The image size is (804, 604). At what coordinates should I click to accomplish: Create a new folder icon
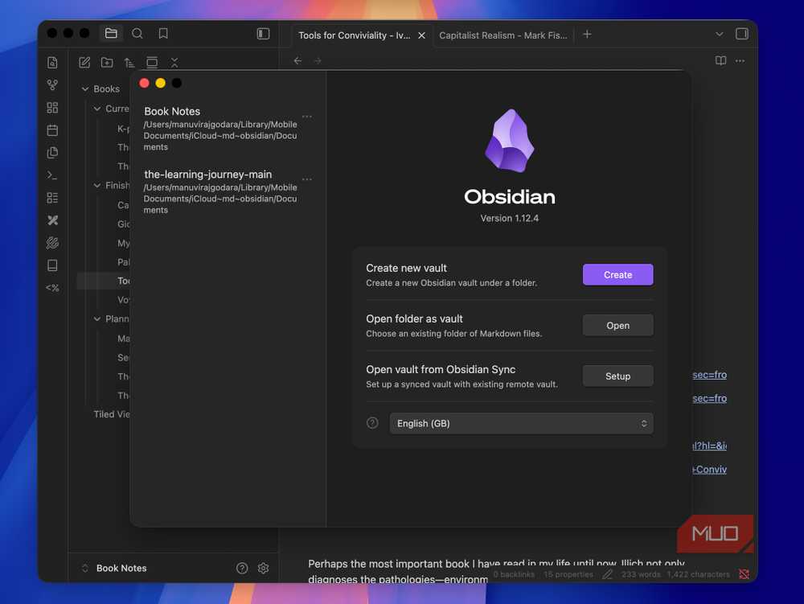pos(107,63)
